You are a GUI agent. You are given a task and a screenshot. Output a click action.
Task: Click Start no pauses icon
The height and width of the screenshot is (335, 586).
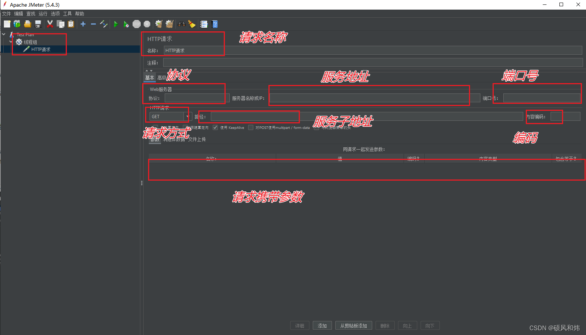point(126,24)
